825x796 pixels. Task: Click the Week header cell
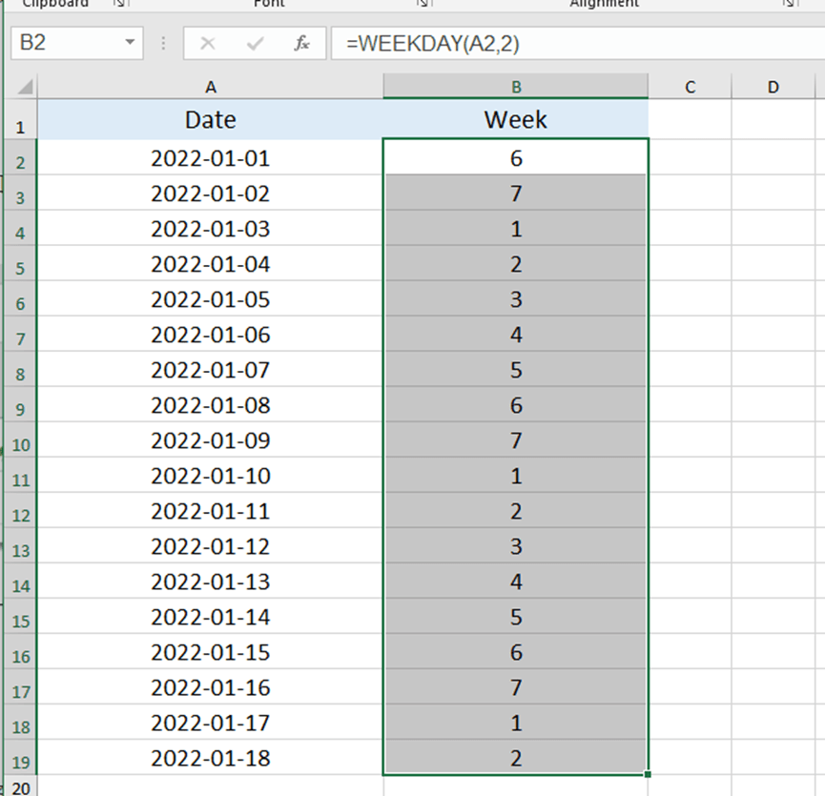point(516,120)
